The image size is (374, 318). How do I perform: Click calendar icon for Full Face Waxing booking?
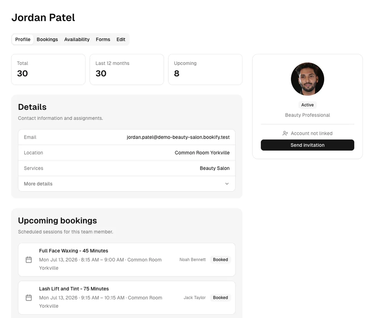(29, 260)
